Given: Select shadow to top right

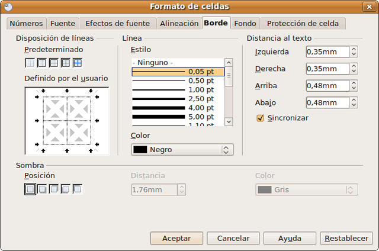Looking at the screenshot, I should (x=54, y=189).
